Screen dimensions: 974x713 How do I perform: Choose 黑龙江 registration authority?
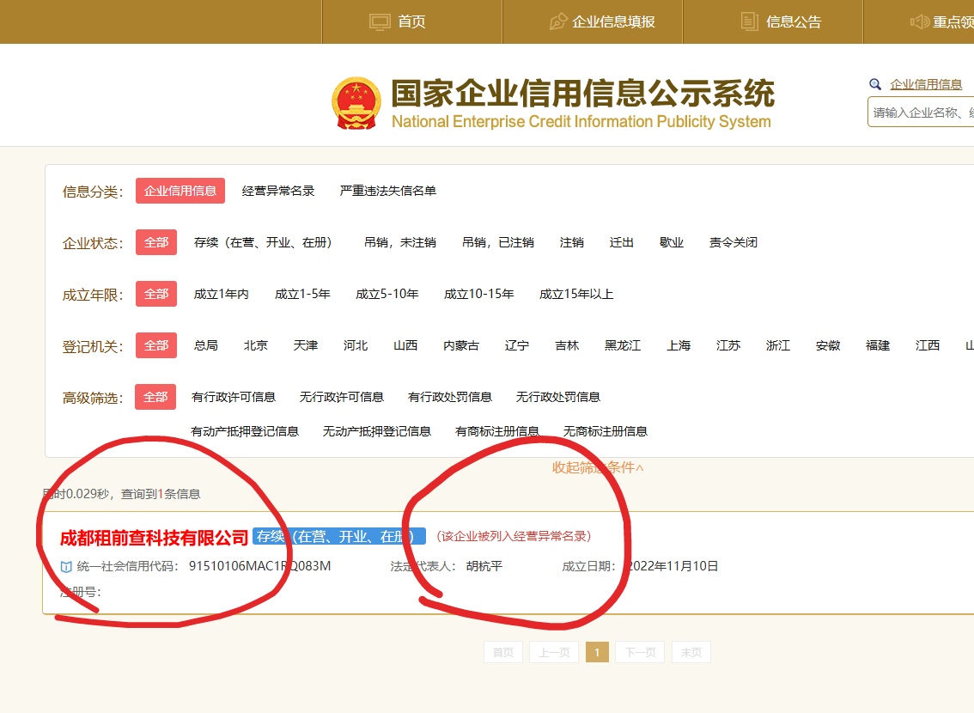coord(623,345)
